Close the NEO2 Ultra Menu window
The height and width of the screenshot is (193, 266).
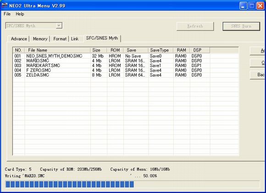tap(260, 6)
